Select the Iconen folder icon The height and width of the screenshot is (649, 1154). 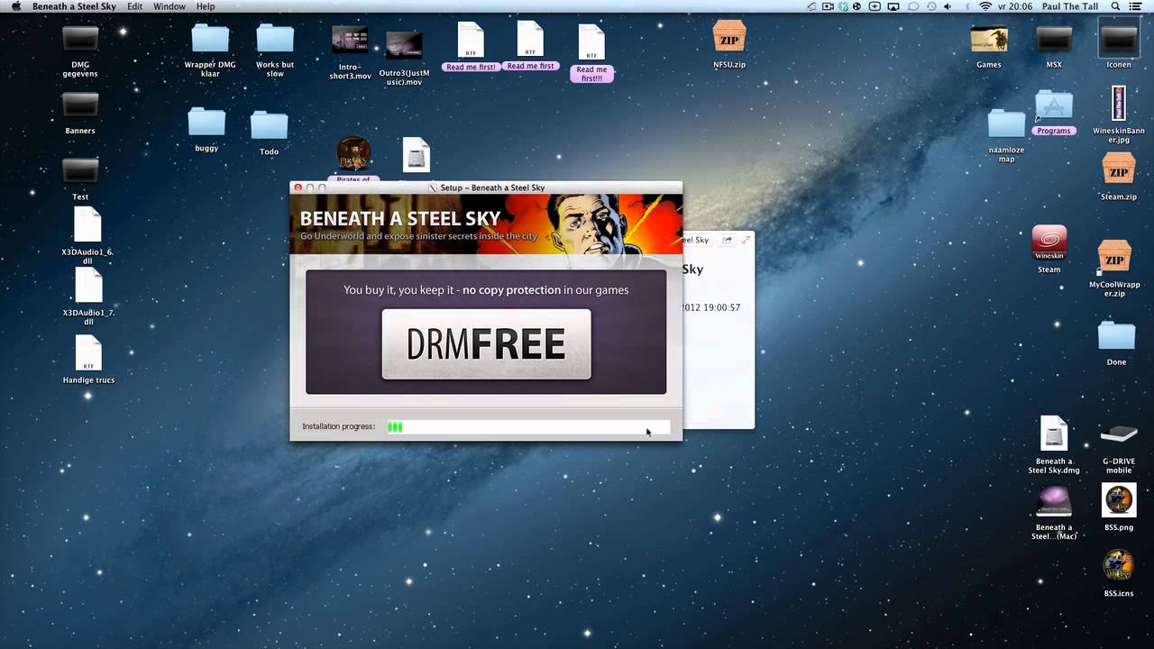1119,39
